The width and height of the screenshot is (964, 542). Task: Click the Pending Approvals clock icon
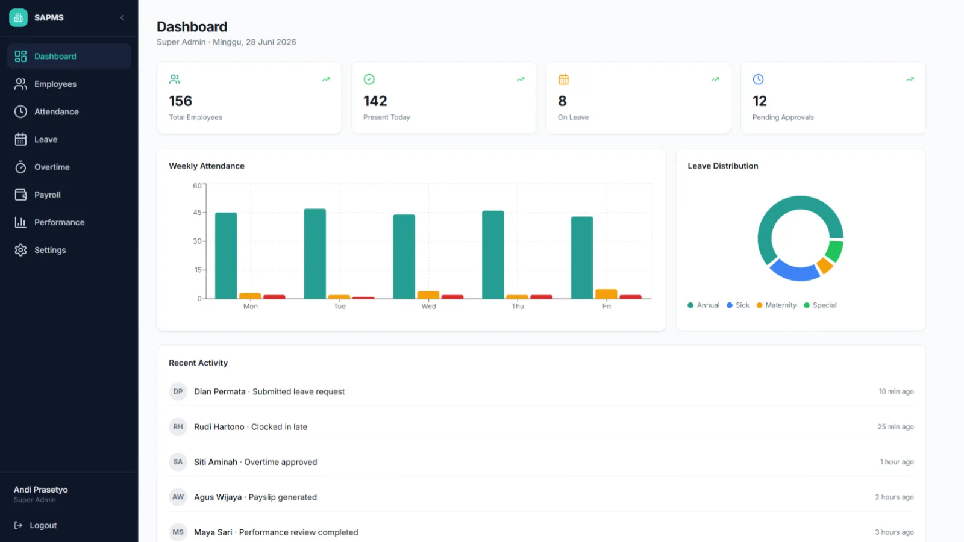758,79
